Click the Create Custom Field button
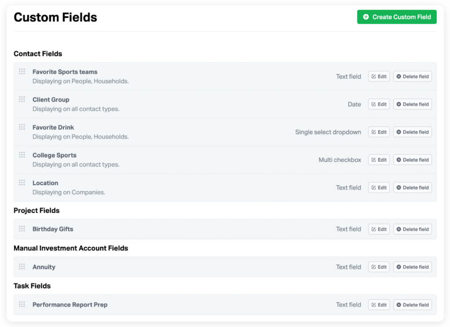This screenshot has height=327, width=450. tap(396, 17)
